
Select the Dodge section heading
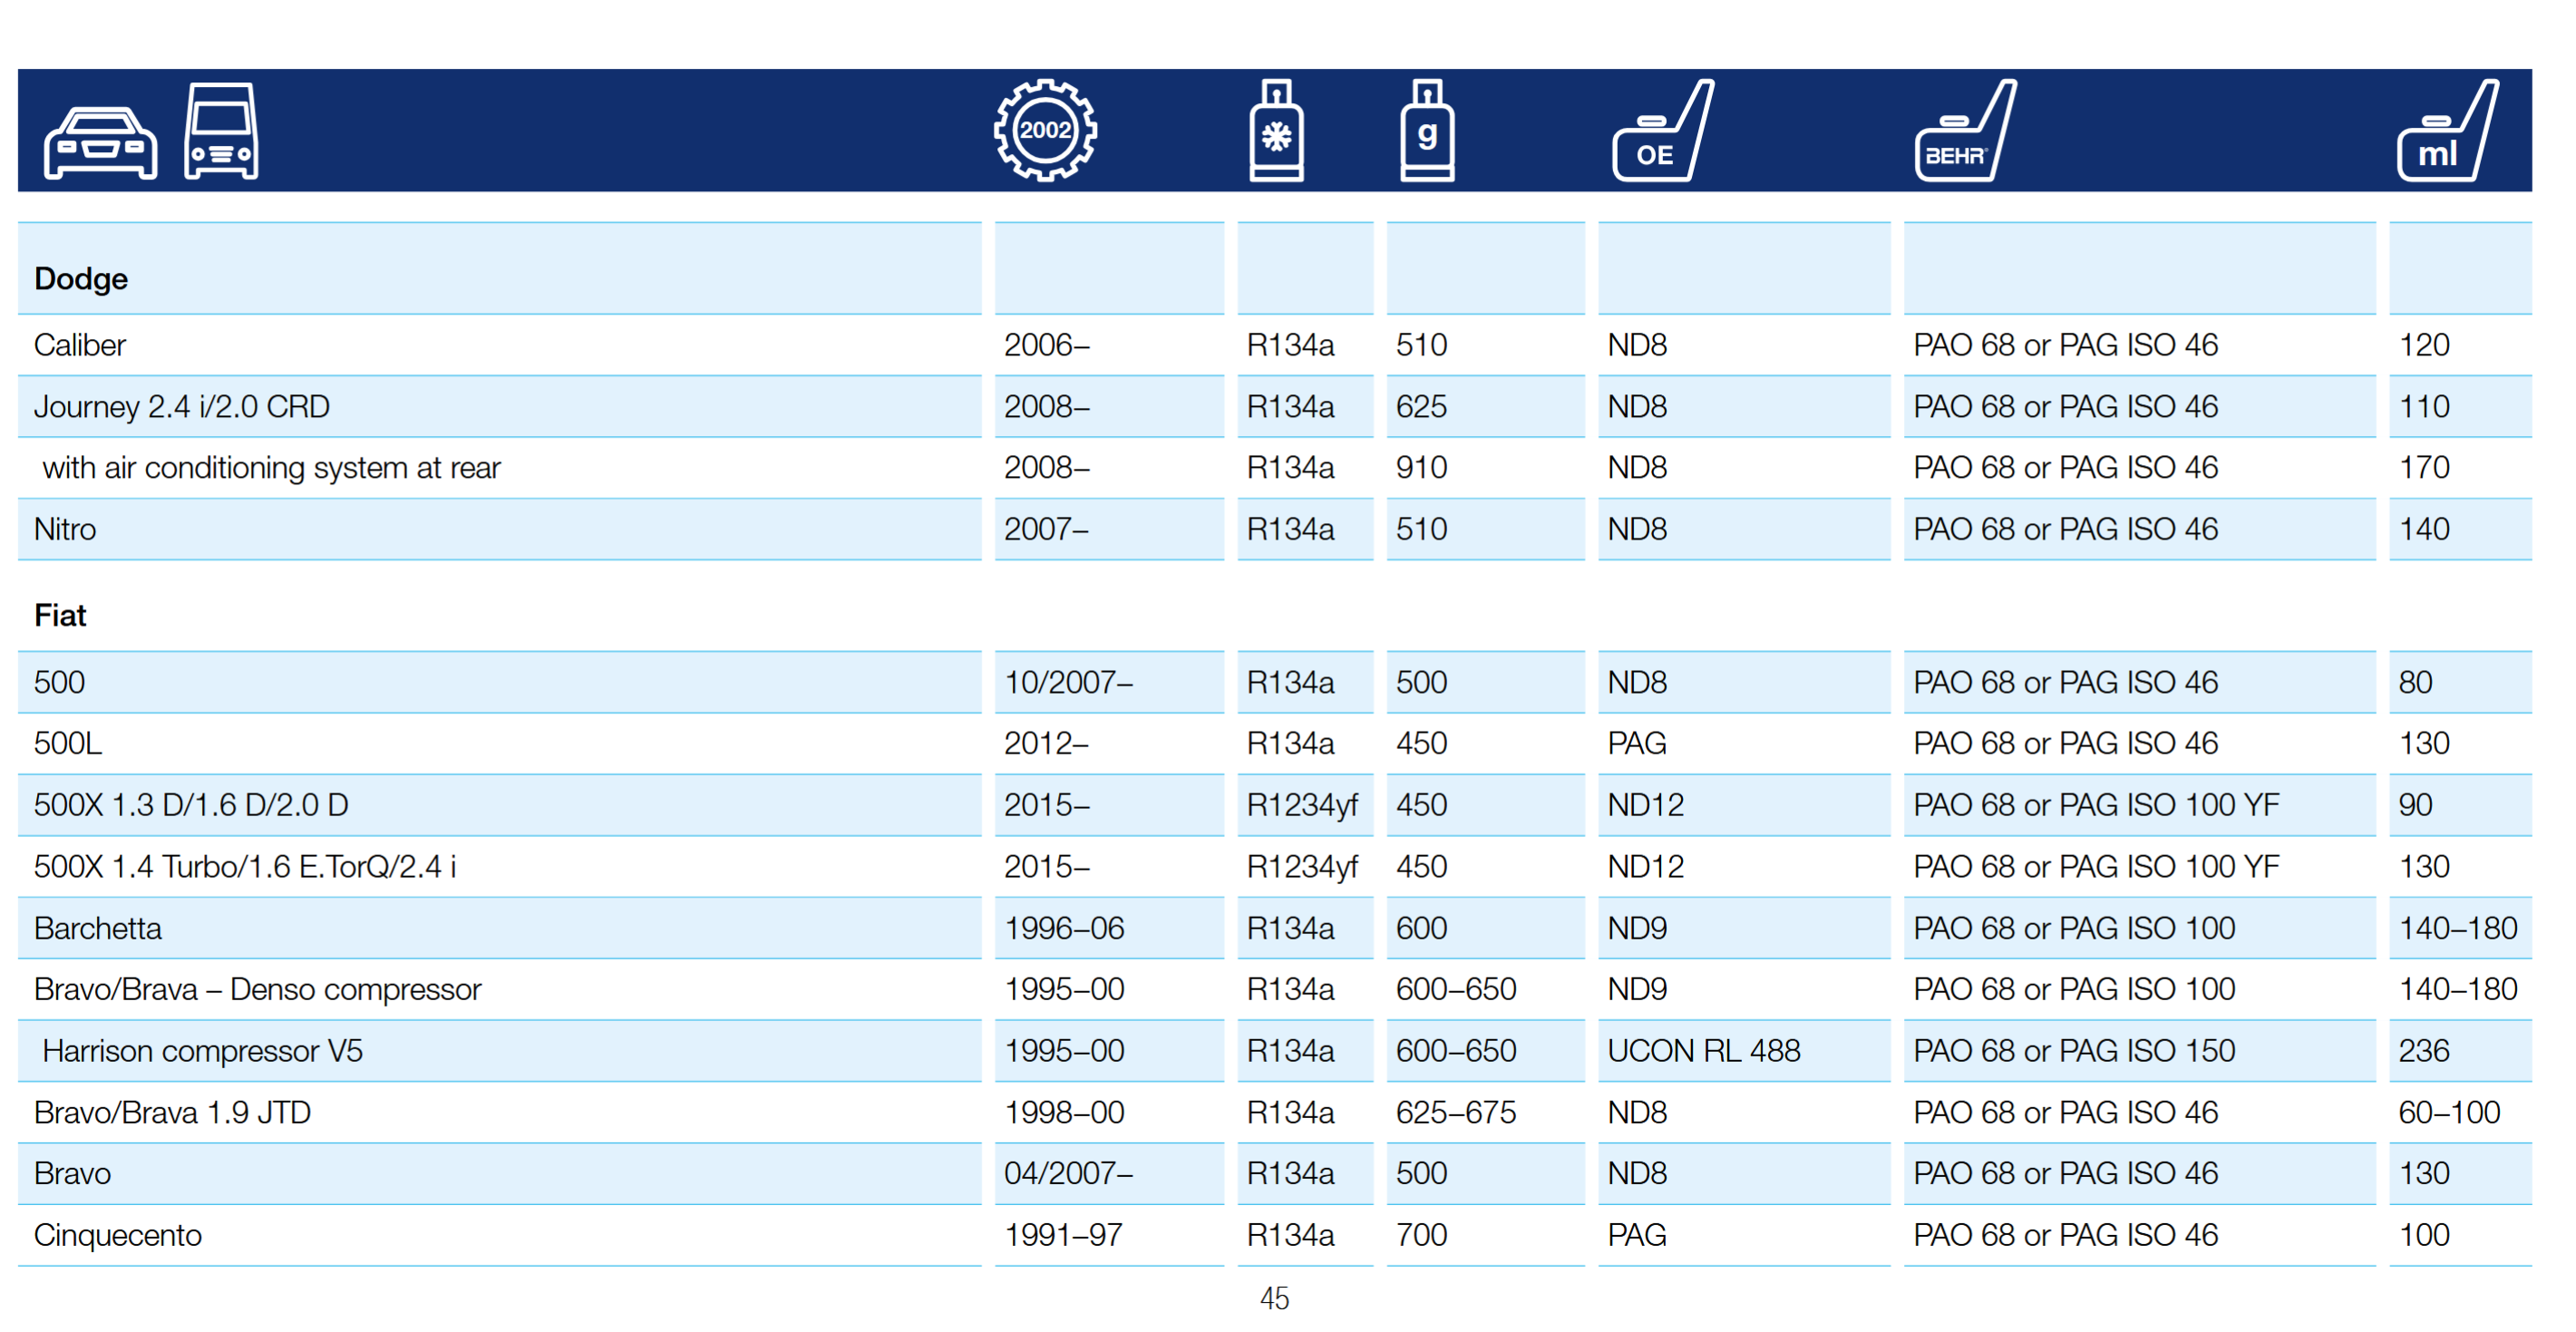(x=81, y=278)
